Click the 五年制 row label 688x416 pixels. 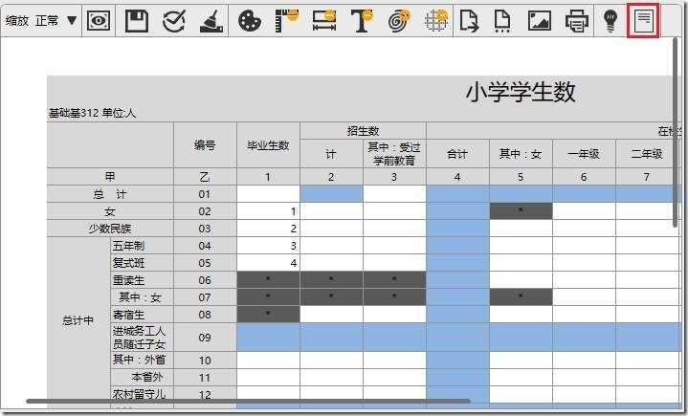(142, 246)
